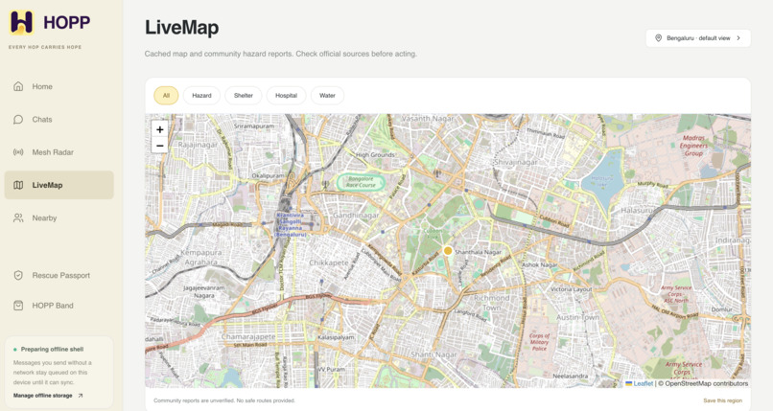This screenshot has width=773, height=411.
Task: Click the Bengaluru default view button
Action: pos(698,38)
